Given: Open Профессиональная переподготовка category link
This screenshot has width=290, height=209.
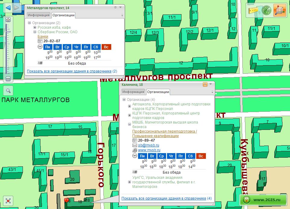Looking at the screenshot, I should pos(164,133).
